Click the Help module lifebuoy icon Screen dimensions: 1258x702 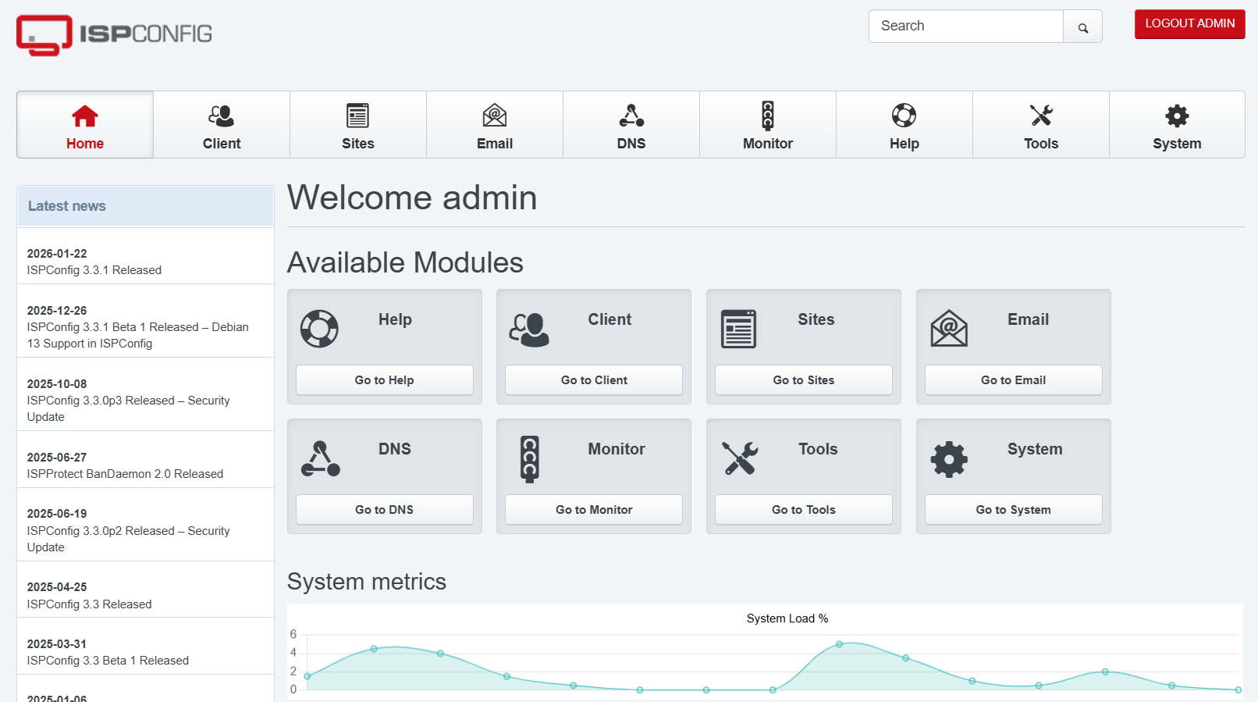click(319, 329)
